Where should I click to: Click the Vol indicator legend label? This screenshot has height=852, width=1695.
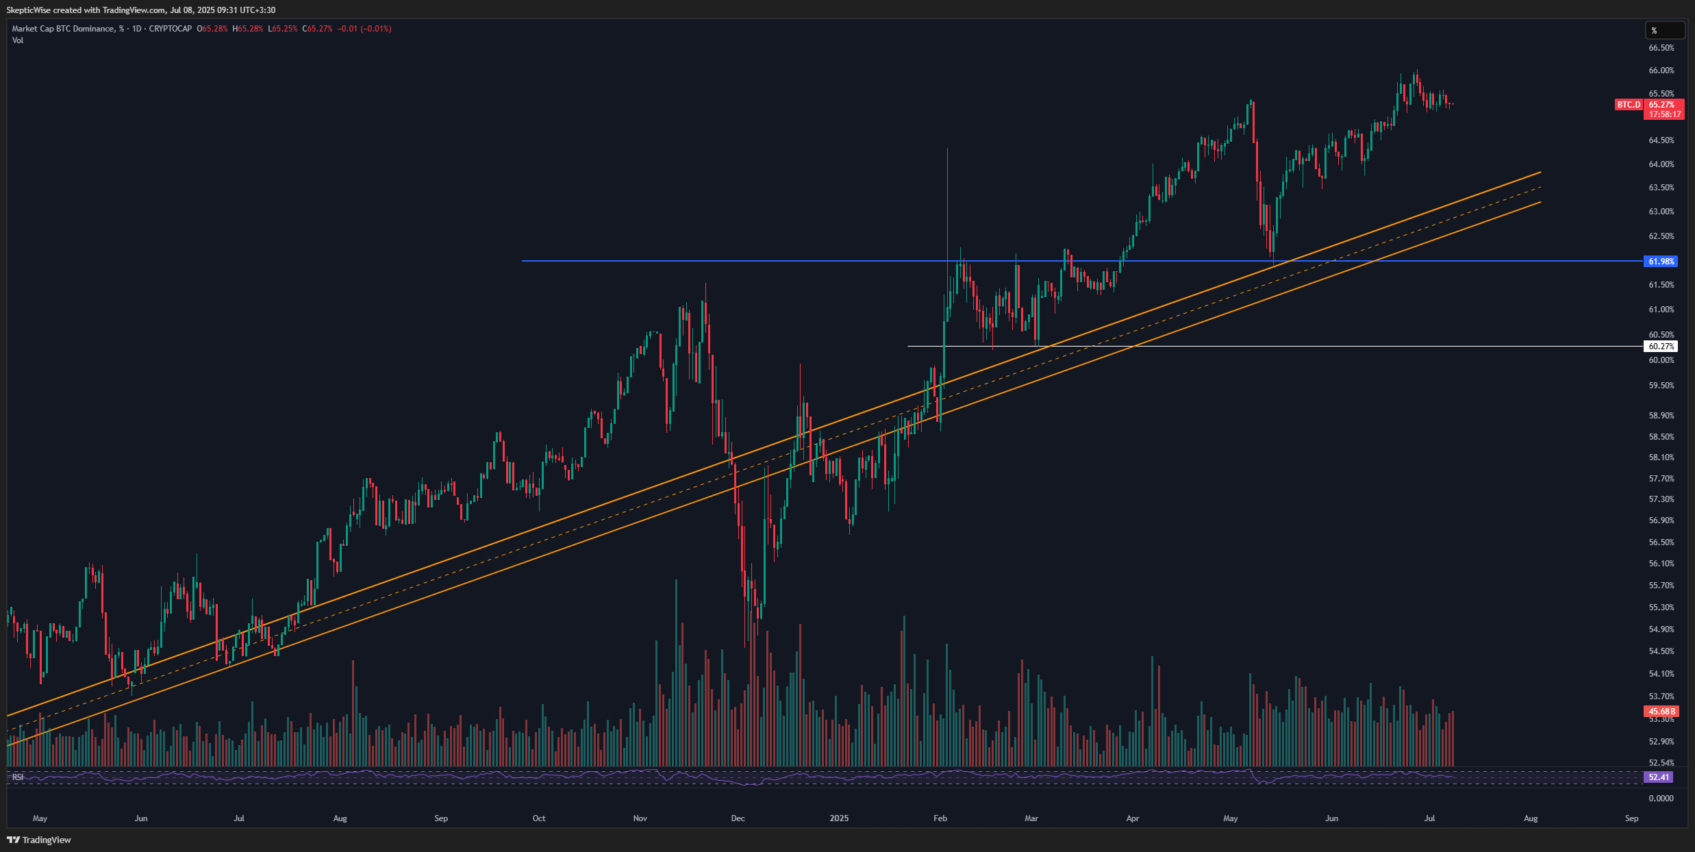(18, 40)
